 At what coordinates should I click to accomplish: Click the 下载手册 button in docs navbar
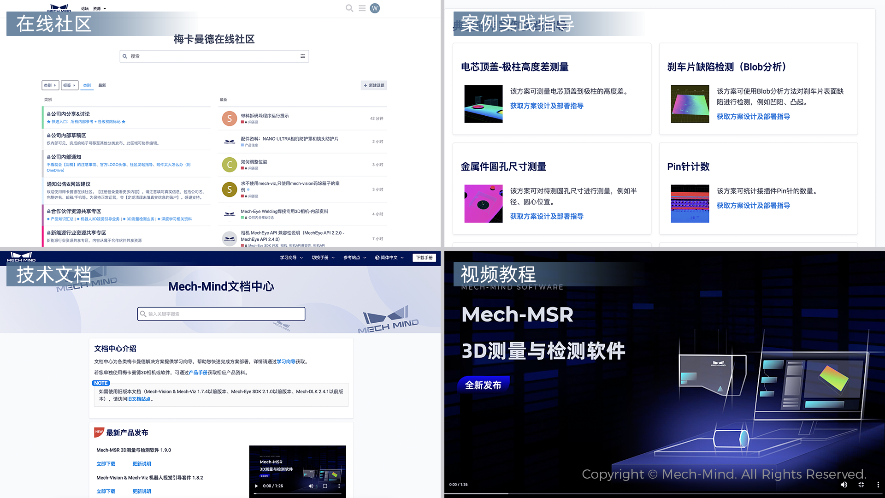(424, 258)
